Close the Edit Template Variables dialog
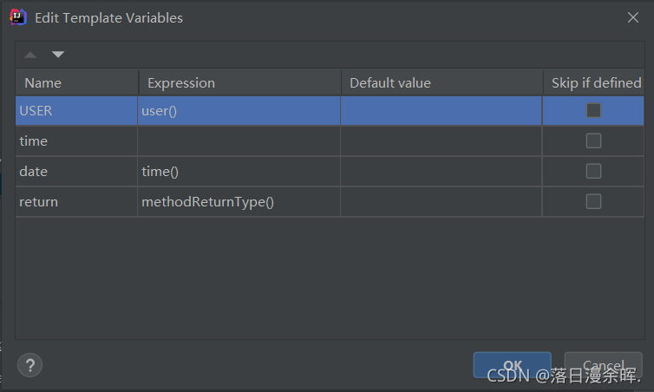 click(633, 17)
